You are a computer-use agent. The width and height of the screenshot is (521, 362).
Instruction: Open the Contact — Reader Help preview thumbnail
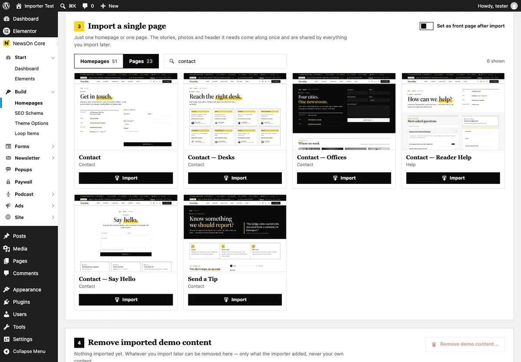(453, 112)
